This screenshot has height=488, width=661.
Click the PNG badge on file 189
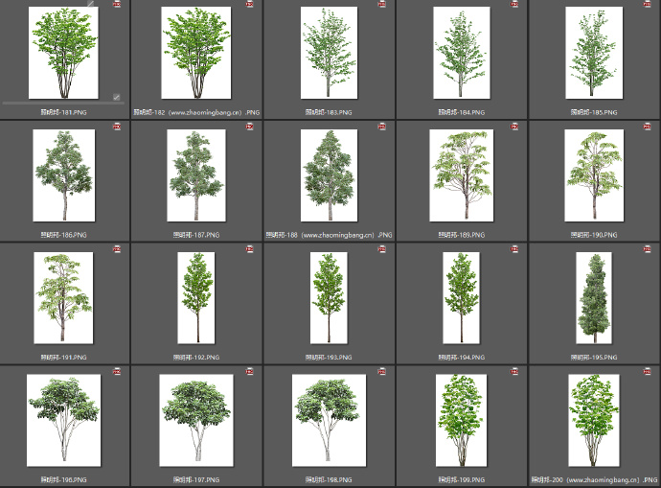(514, 127)
